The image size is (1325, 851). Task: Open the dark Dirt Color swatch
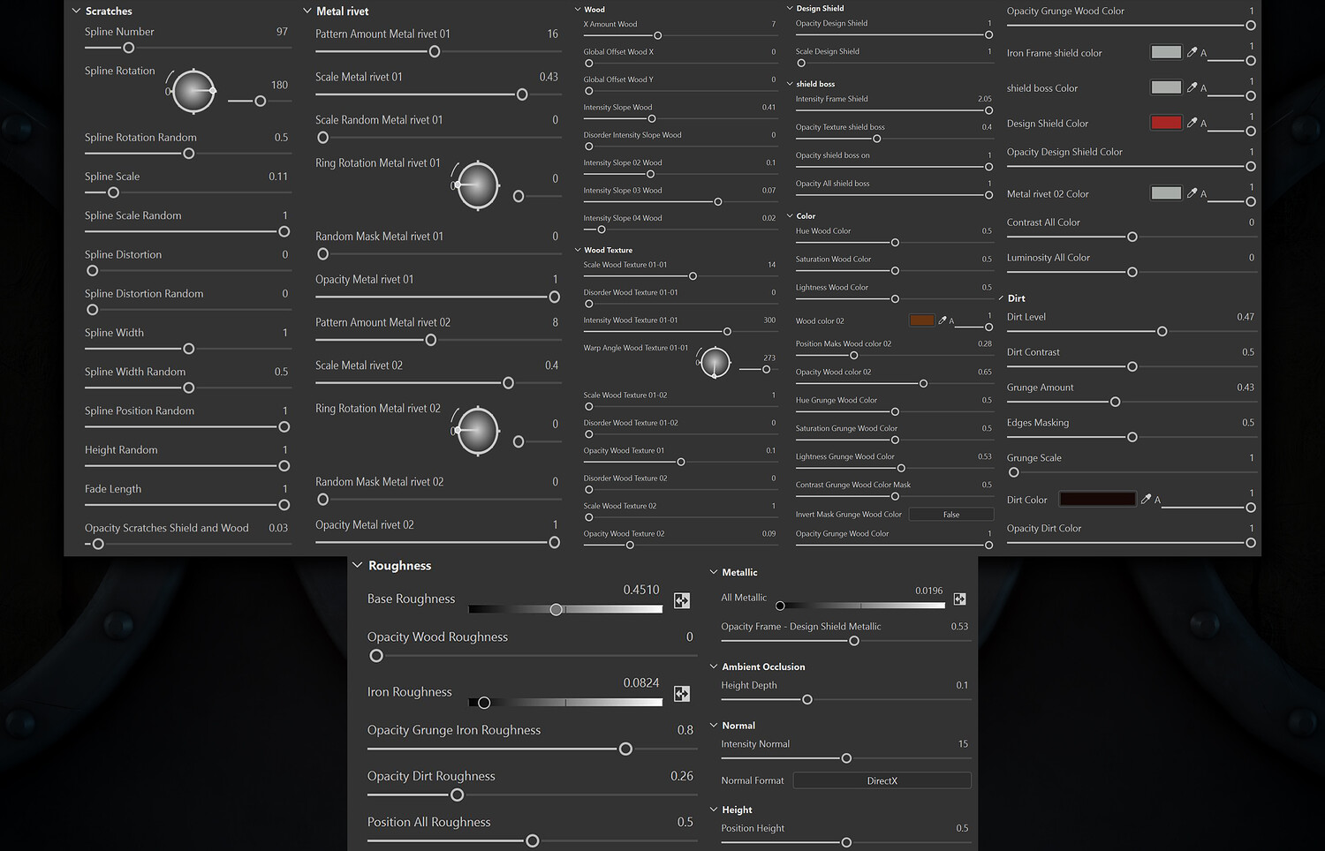pos(1097,500)
